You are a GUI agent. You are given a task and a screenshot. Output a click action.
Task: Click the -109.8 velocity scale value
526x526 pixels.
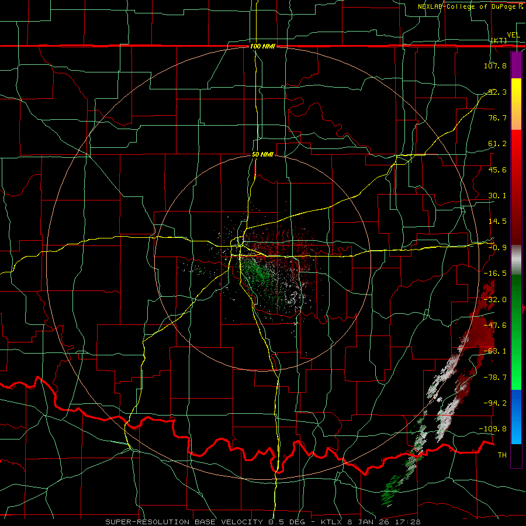click(493, 429)
